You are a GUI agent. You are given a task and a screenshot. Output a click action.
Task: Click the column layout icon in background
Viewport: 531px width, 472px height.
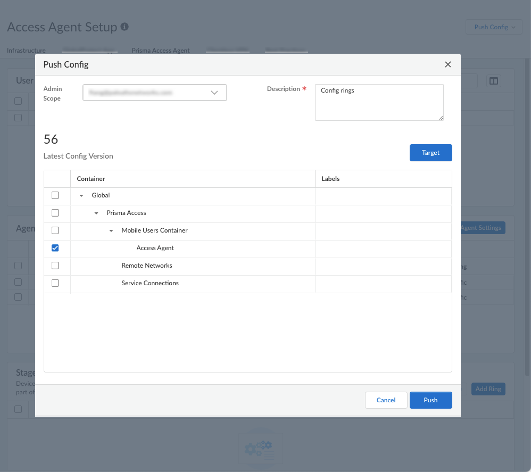tap(493, 81)
